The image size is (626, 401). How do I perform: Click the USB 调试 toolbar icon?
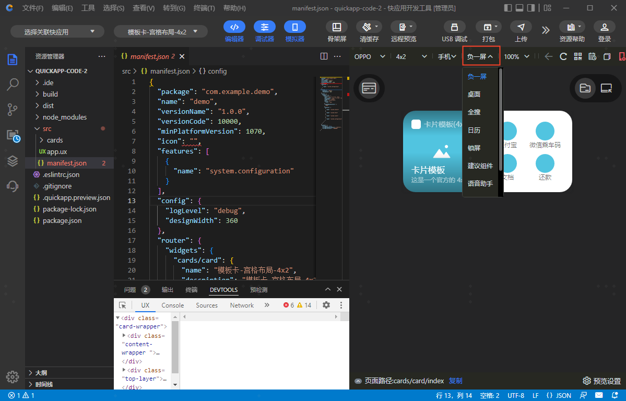coord(454,27)
